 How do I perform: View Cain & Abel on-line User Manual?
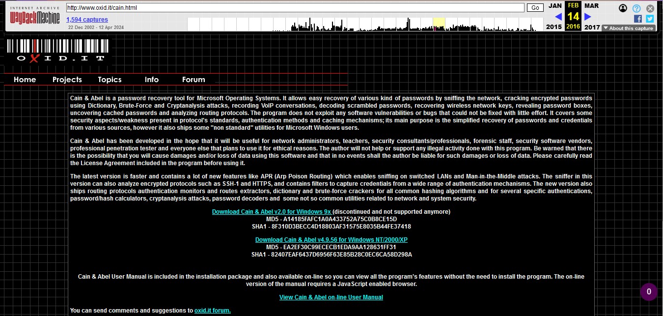click(x=331, y=297)
